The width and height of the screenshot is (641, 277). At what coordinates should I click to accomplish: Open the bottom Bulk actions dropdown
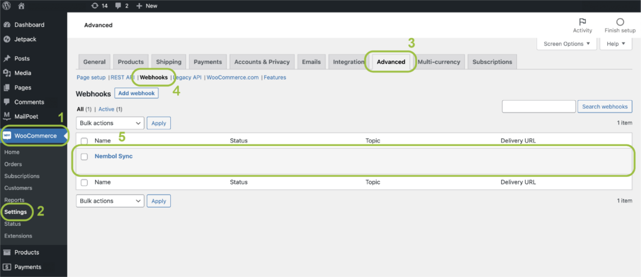(x=110, y=201)
